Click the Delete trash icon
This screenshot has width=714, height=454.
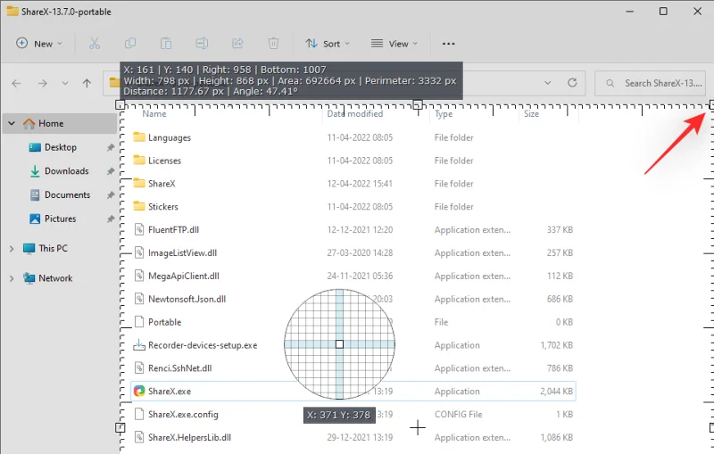pyautogui.click(x=273, y=44)
